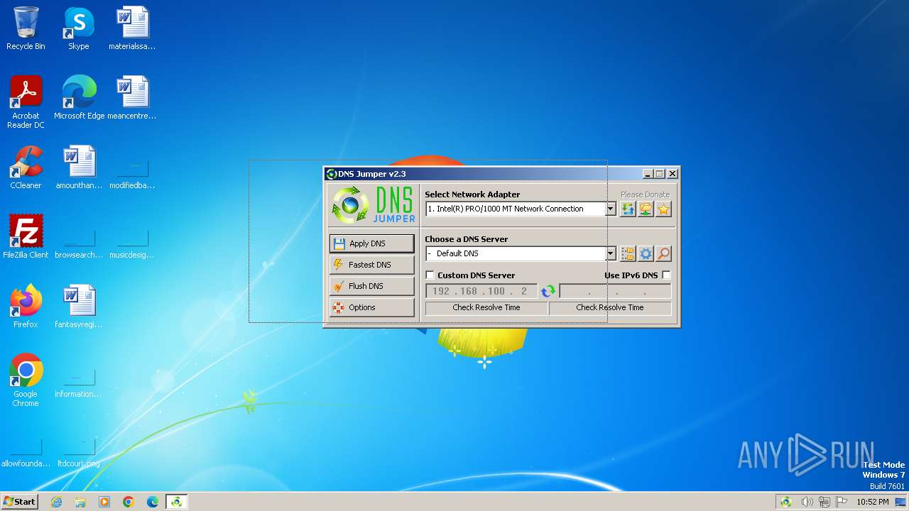Tick the Use IPv6 DNS checkbox
The image size is (909, 511).
tap(666, 275)
